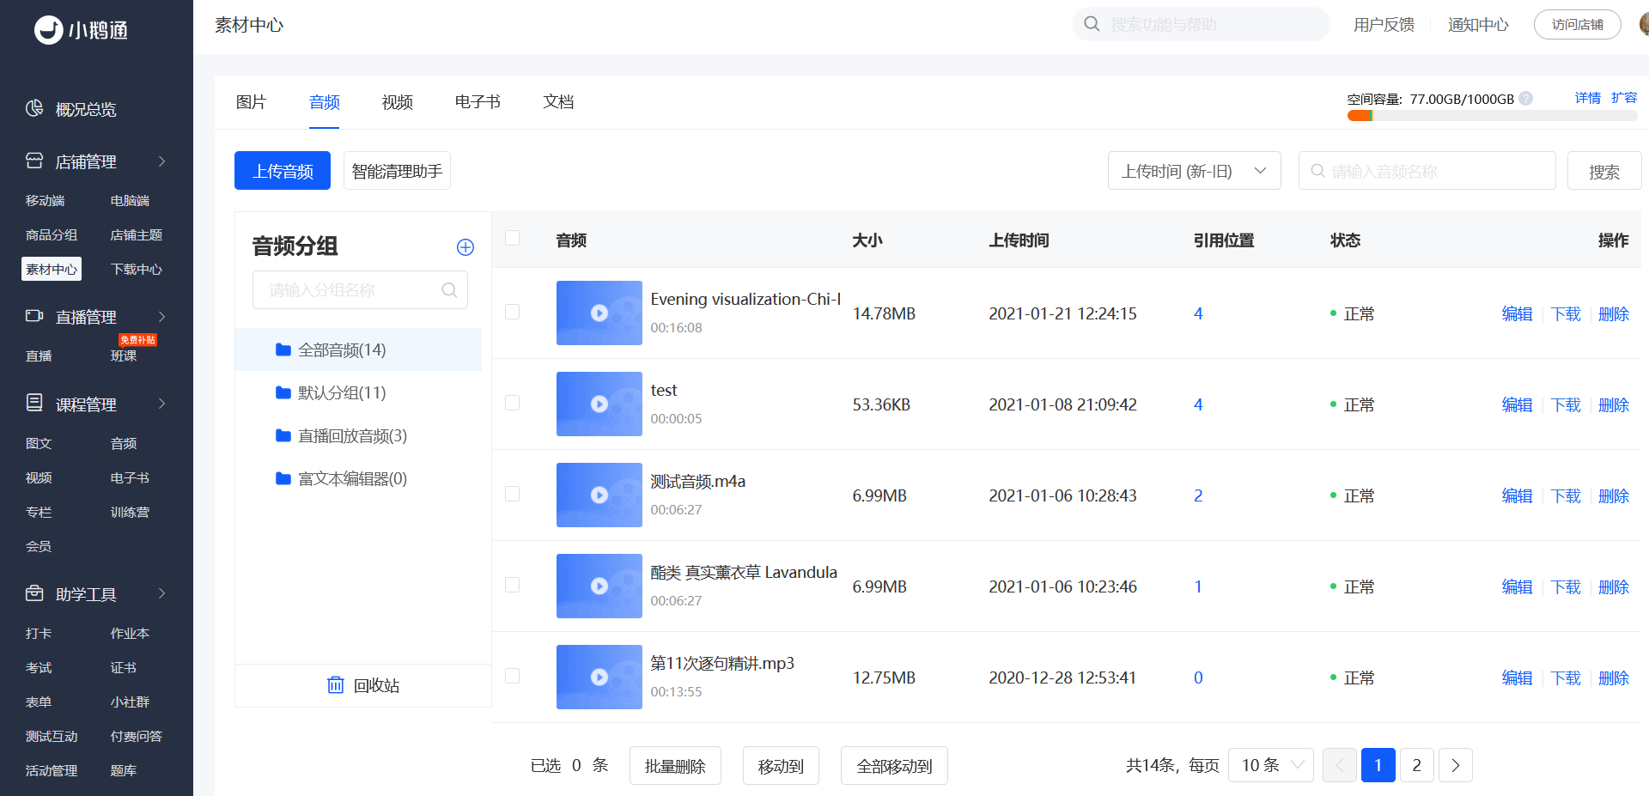The width and height of the screenshot is (1649, 796).
Task: Collapse the 直播管理 sidebar section
Action: coord(161,317)
